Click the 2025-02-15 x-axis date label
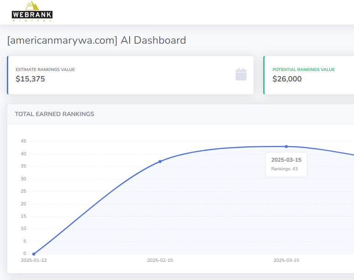The height and width of the screenshot is (280, 354). point(160,260)
